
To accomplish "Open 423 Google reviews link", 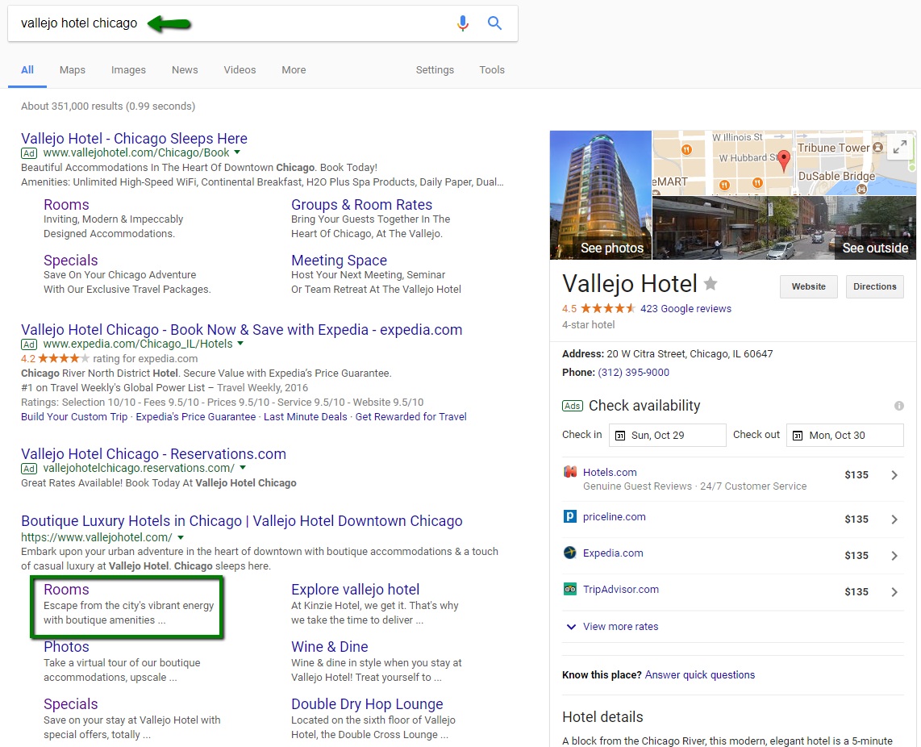I will tap(686, 308).
